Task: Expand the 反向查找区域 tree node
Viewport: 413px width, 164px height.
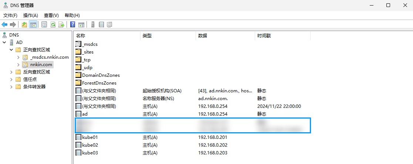Action: [x=11, y=72]
